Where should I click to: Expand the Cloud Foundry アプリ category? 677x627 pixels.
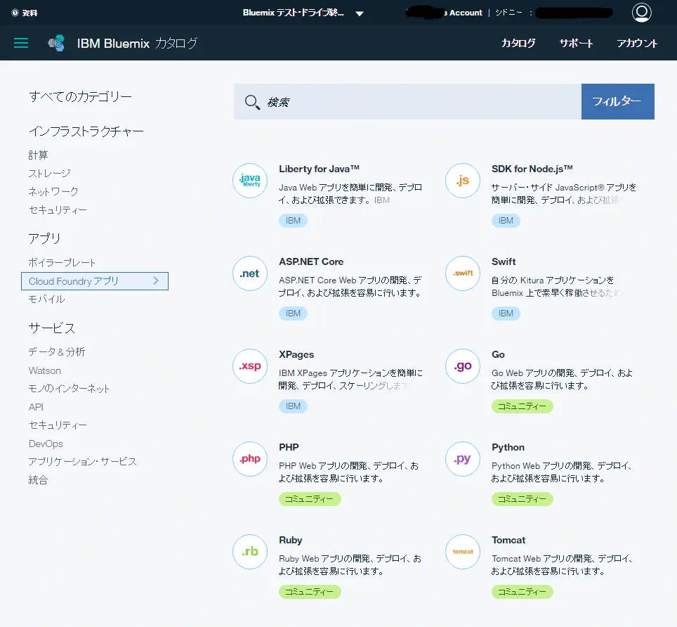pos(95,281)
